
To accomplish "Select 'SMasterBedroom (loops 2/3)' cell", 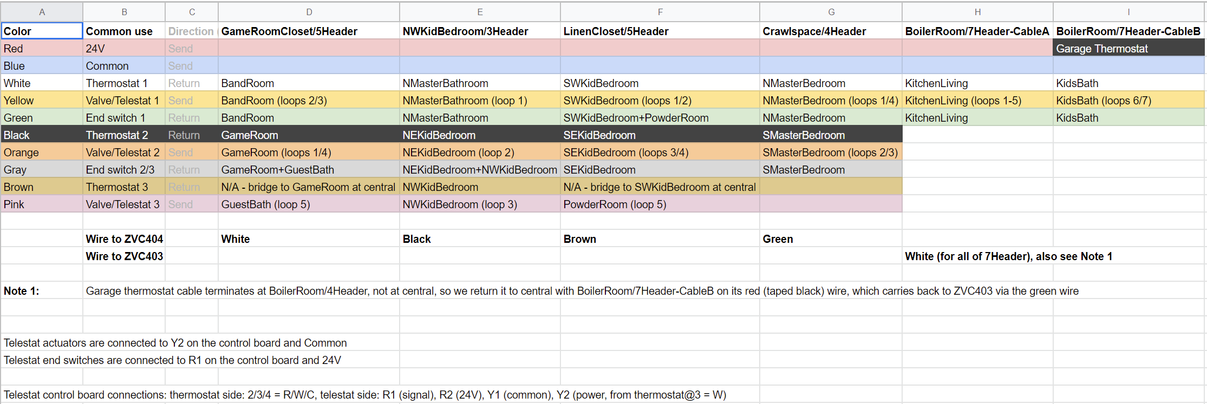I will (831, 152).
